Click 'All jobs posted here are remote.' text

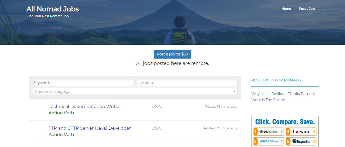pyautogui.click(x=173, y=63)
